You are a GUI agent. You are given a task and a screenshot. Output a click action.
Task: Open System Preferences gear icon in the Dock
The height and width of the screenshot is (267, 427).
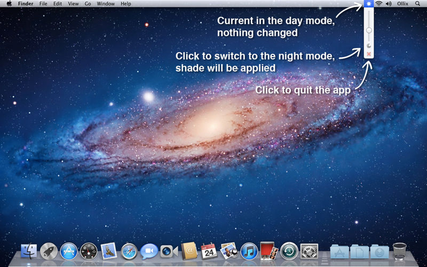click(x=310, y=251)
